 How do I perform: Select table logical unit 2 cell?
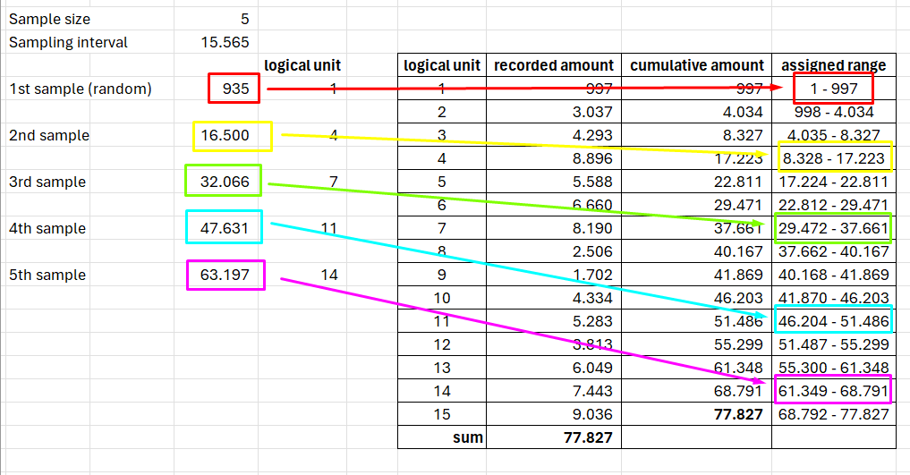[x=442, y=112]
